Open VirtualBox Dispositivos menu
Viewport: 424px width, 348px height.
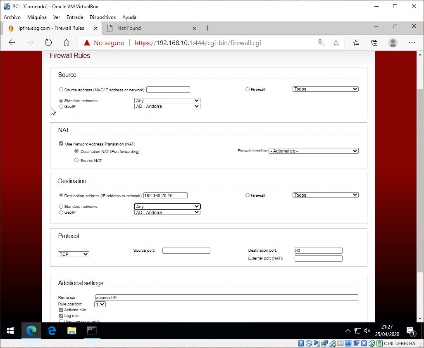[x=102, y=17]
